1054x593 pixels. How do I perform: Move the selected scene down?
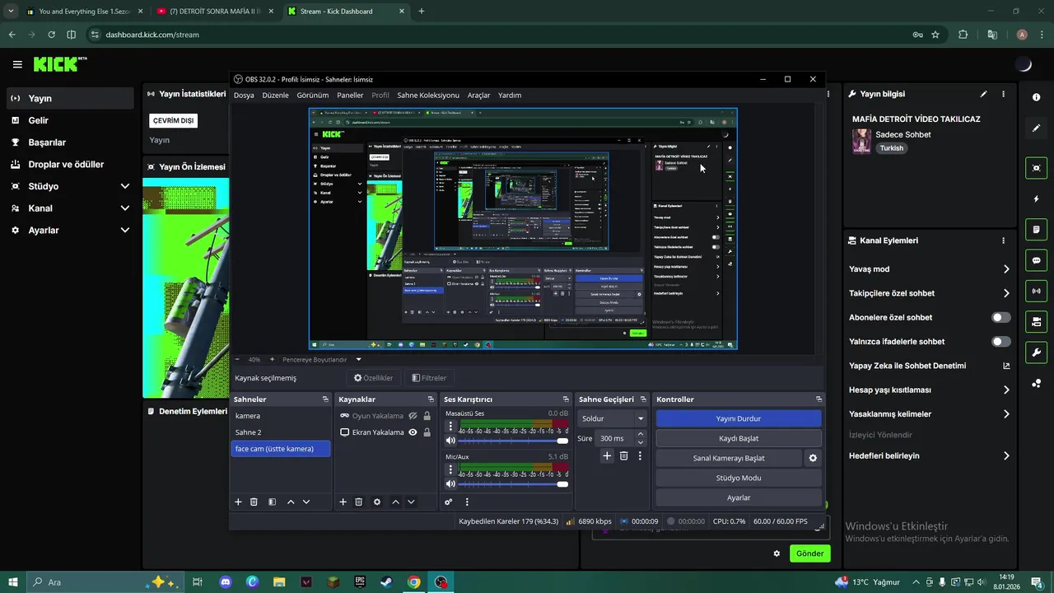tap(306, 502)
